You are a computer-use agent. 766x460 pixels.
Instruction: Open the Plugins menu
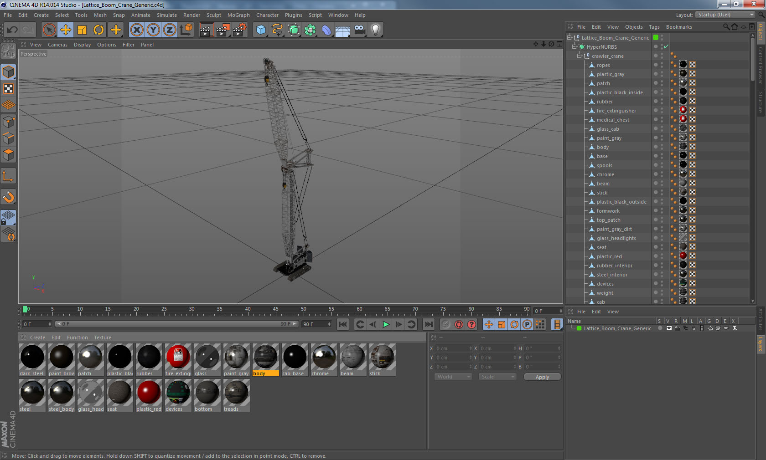click(294, 15)
